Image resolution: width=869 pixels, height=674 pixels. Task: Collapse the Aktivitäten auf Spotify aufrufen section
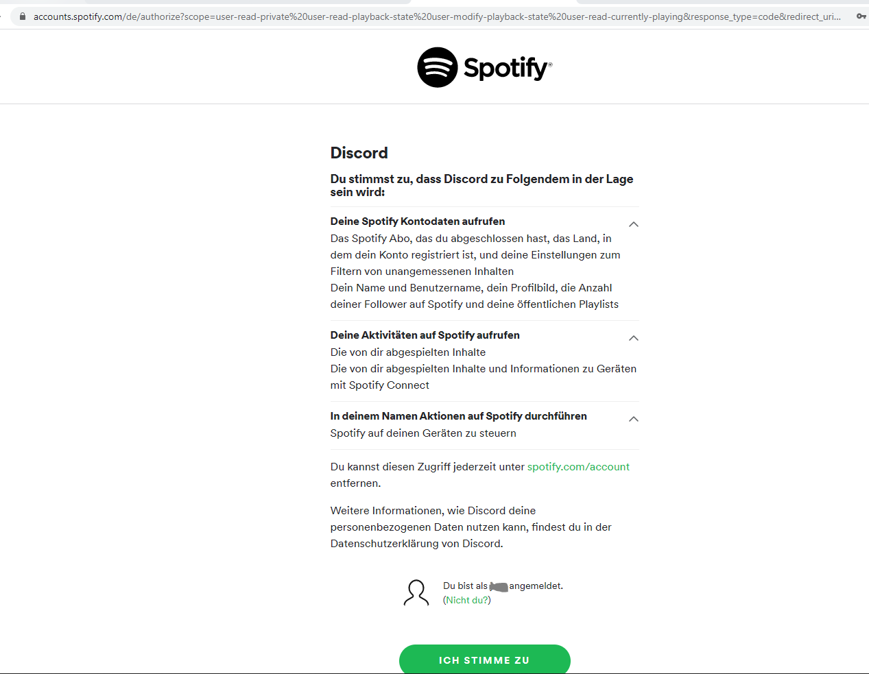coord(634,338)
